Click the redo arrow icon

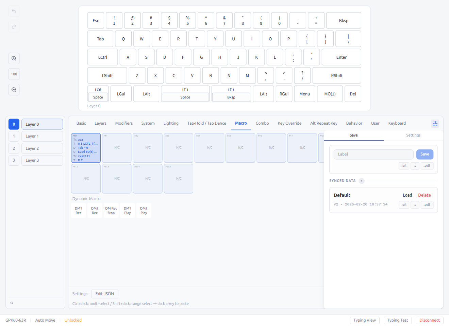click(14, 26)
